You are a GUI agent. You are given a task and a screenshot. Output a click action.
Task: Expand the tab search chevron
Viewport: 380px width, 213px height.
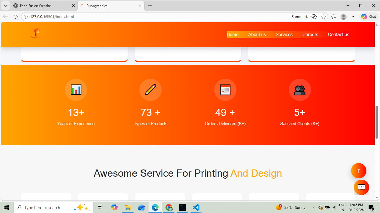(x=5, y=6)
